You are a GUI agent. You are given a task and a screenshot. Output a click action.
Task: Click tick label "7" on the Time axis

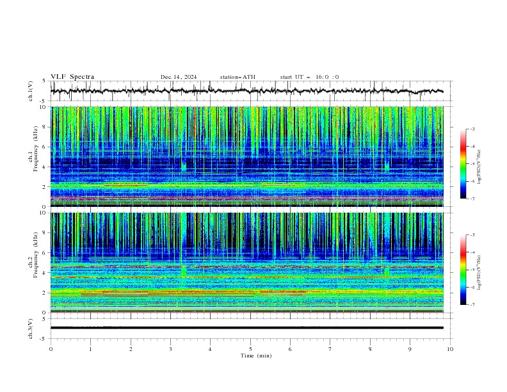pyautogui.click(x=330, y=349)
